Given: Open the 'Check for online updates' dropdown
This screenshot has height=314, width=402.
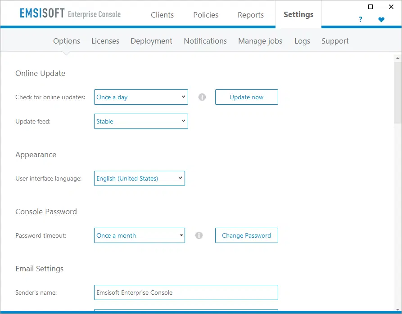Looking at the screenshot, I should [141, 97].
